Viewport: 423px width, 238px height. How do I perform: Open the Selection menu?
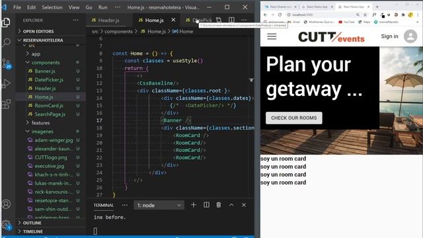[52, 7]
